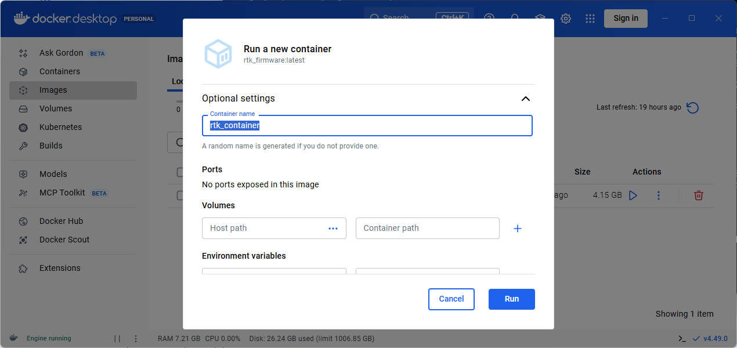Pause the running Docker engine
This screenshot has height=348, width=737.
pos(117,338)
